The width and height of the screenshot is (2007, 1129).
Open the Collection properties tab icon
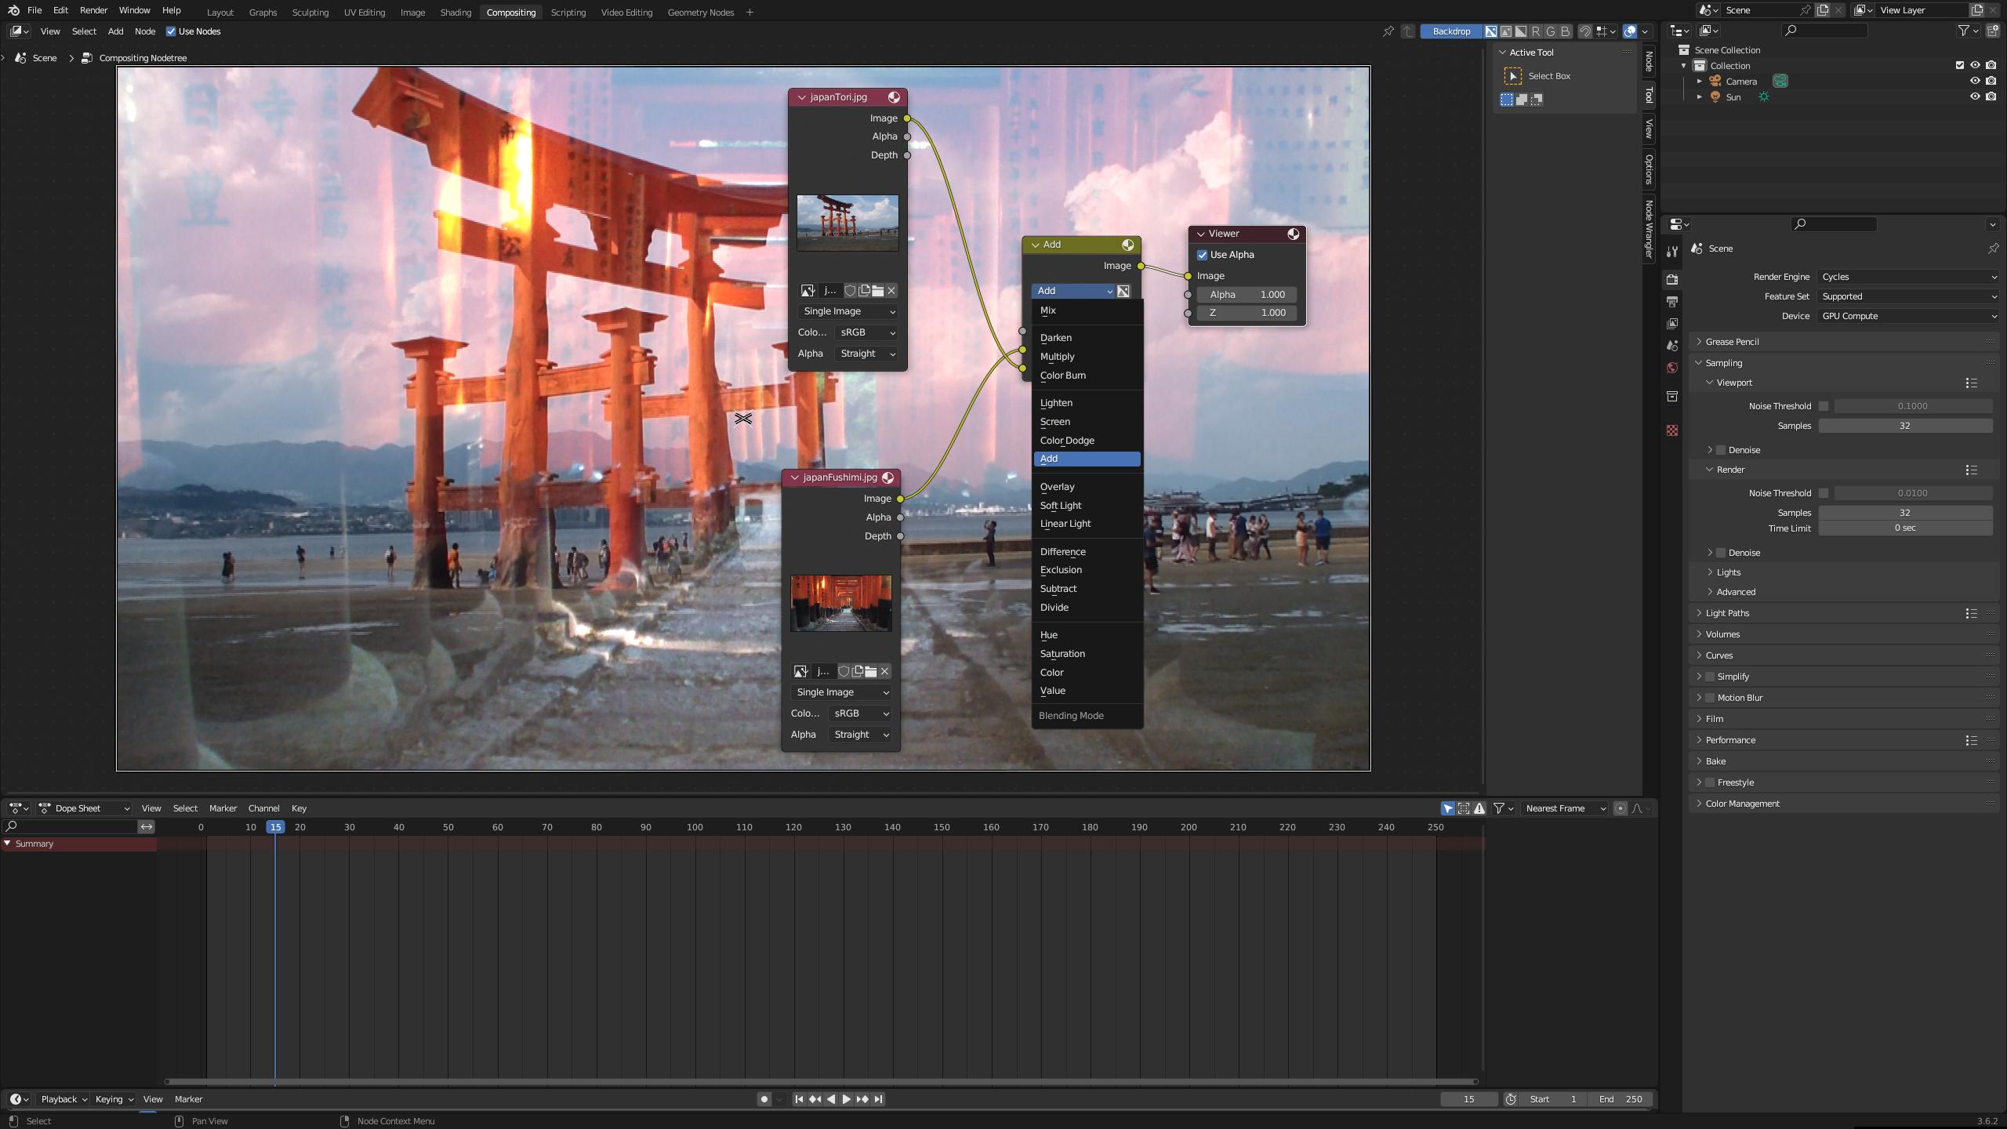[1671, 397]
